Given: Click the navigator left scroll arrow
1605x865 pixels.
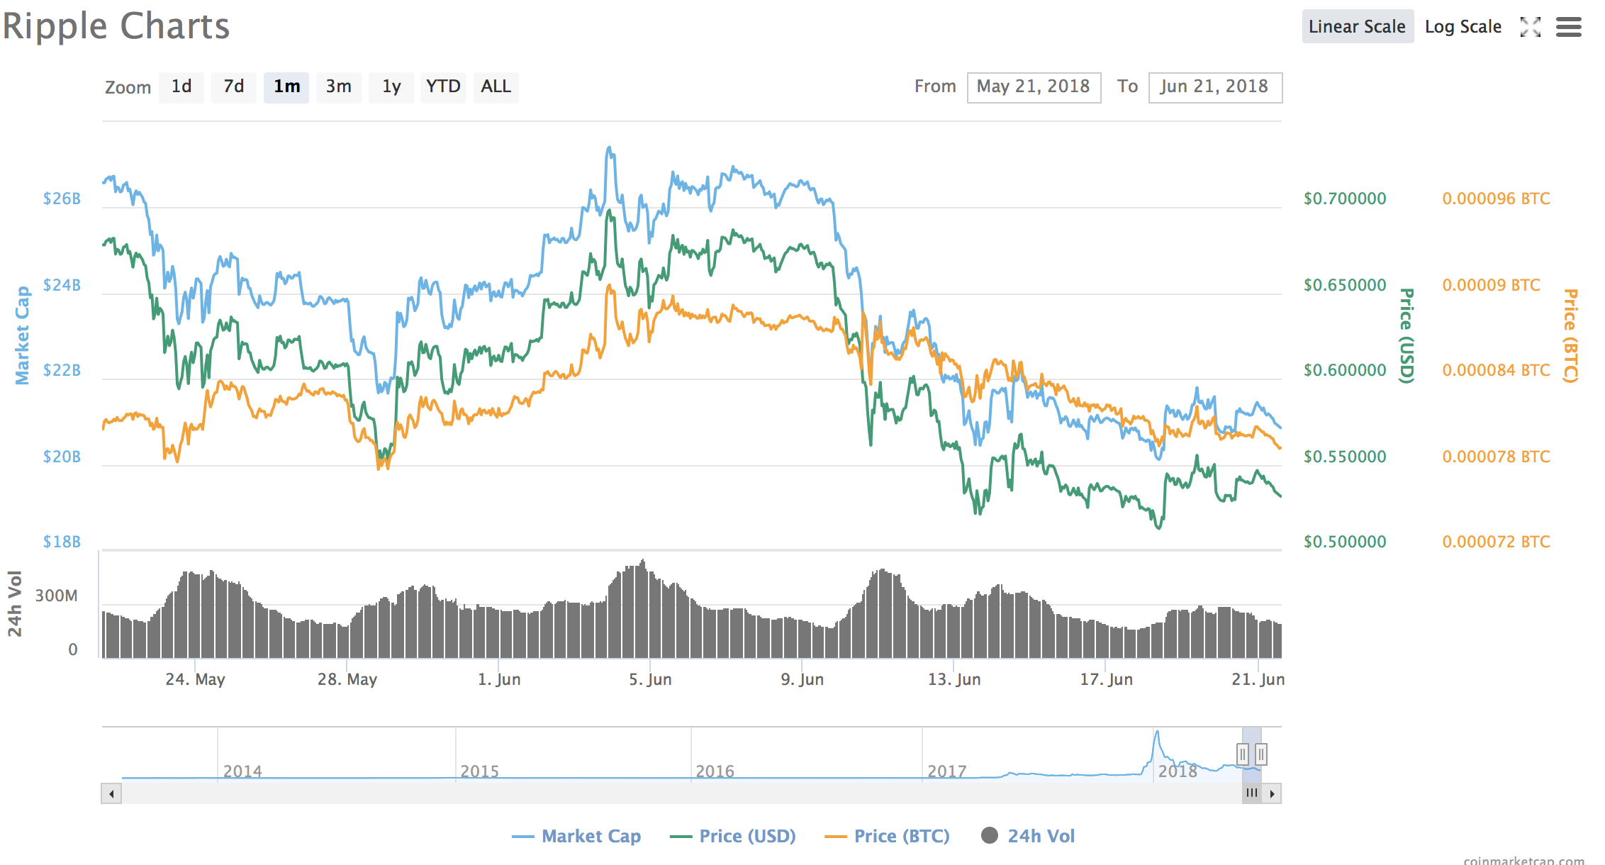Looking at the screenshot, I should (111, 793).
